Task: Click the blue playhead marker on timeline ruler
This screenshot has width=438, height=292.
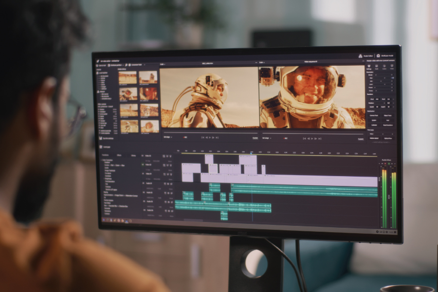Action: point(251,153)
